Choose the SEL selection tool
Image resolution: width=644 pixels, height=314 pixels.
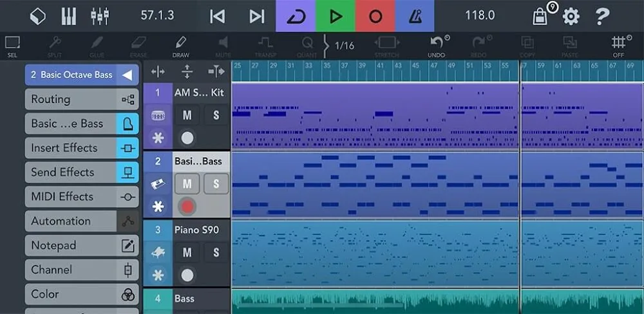[x=12, y=46]
